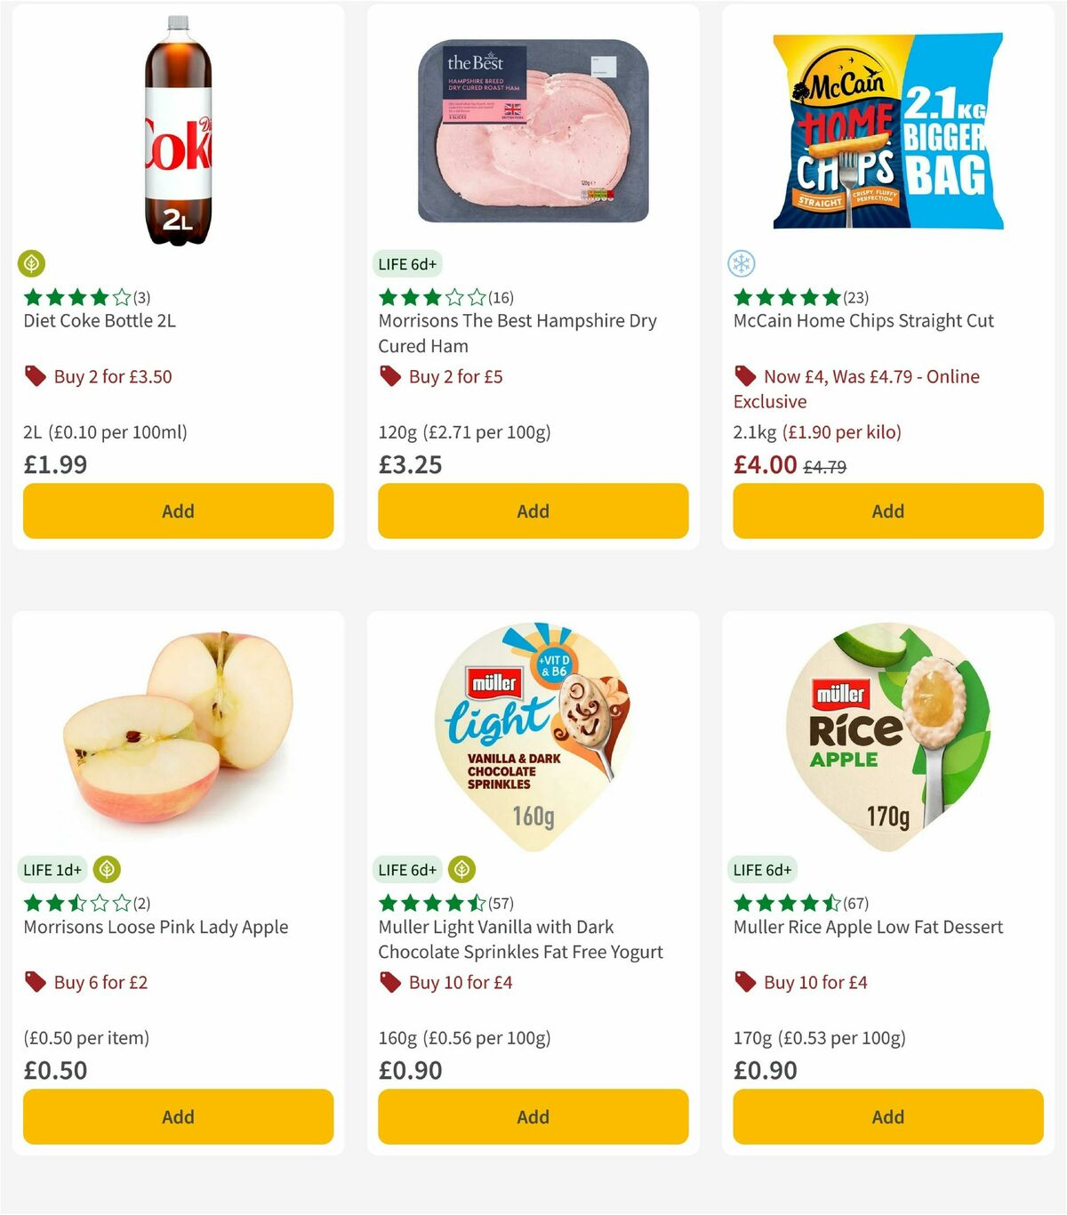The height and width of the screenshot is (1215, 1067).
Task: Click the red offer tag icon next to 'Buy 2 for £3.50'
Action: point(36,376)
